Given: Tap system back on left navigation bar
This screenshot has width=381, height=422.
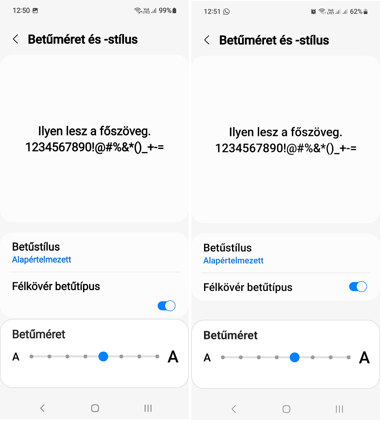Looking at the screenshot, I should (42, 408).
